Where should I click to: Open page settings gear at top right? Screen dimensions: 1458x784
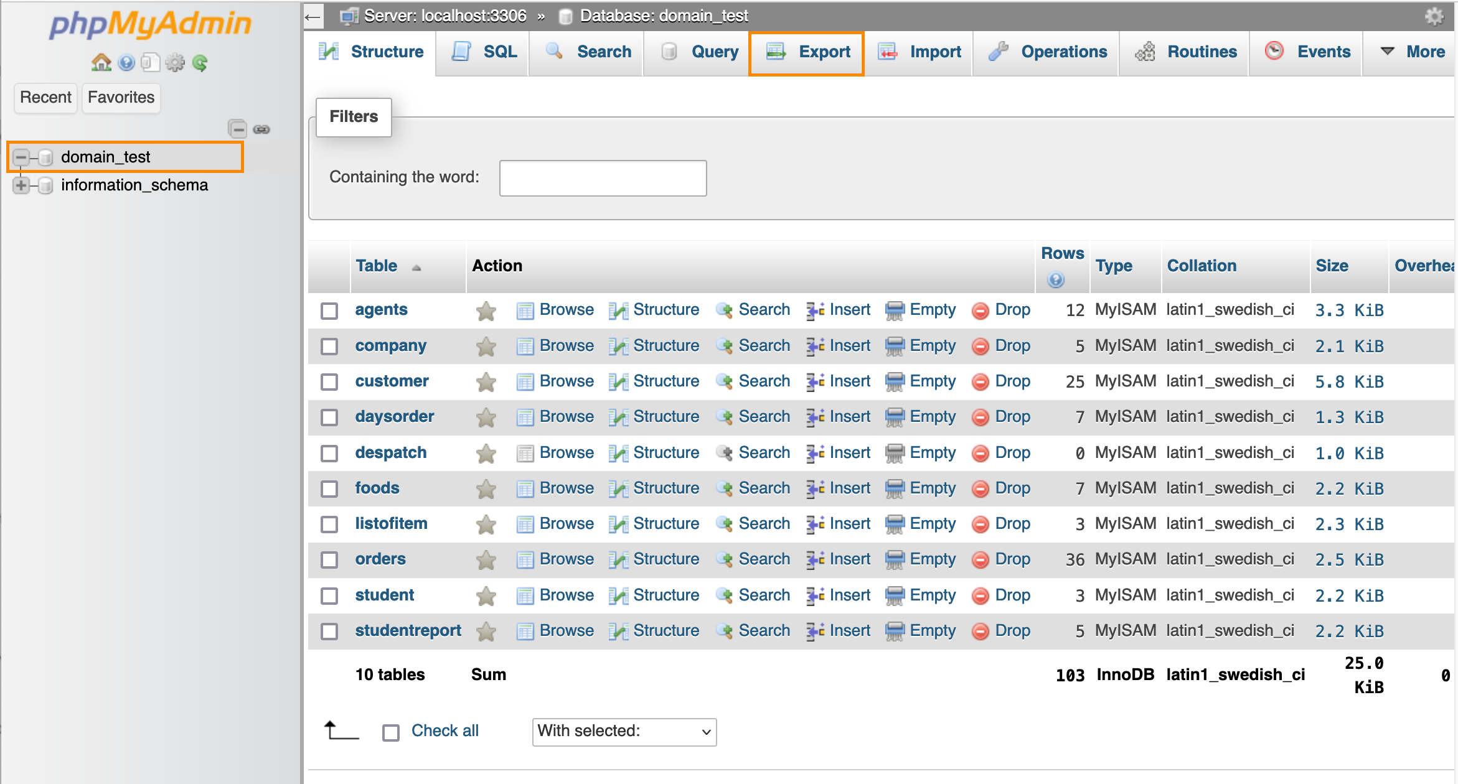(1434, 16)
